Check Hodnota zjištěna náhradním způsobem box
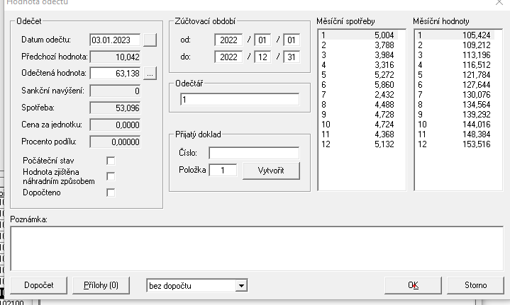510x305 pixels. [110, 176]
